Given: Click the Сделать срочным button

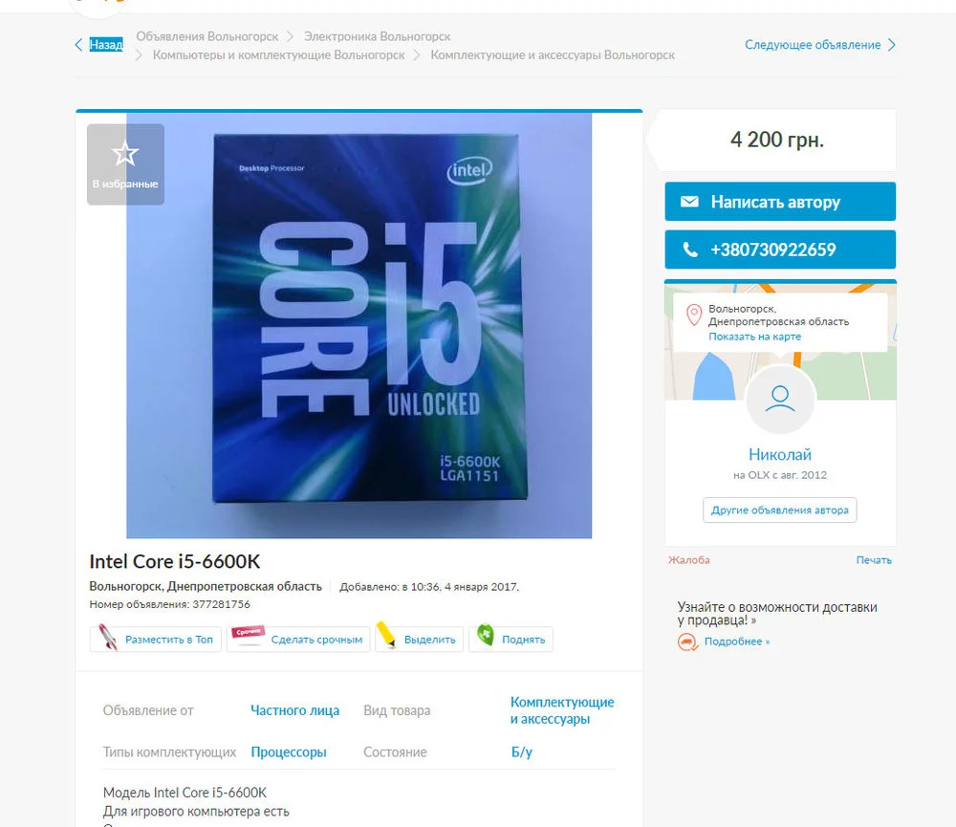Looking at the screenshot, I should pos(298,640).
